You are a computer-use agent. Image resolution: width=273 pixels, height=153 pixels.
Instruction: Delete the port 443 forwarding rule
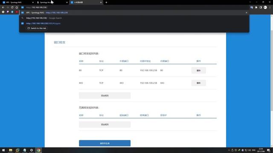(198, 83)
